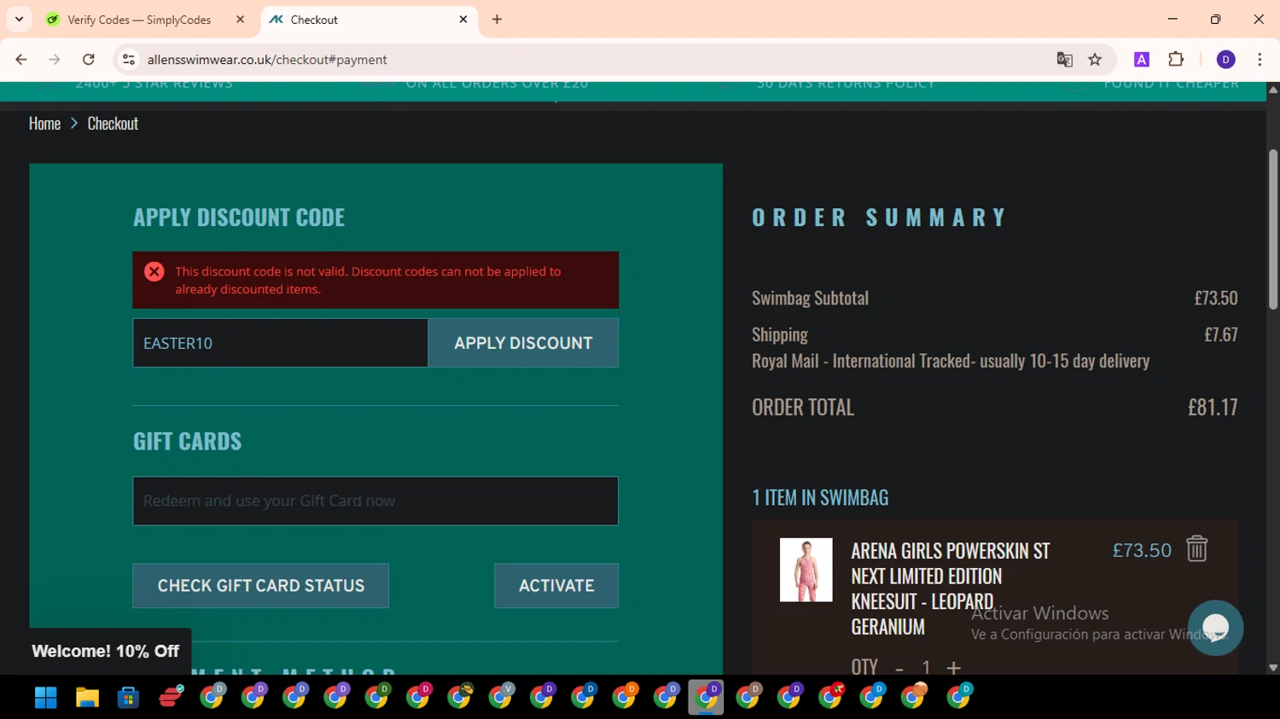The height and width of the screenshot is (719, 1280).
Task: Delete item with trash icon
Action: [x=1197, y=548]
